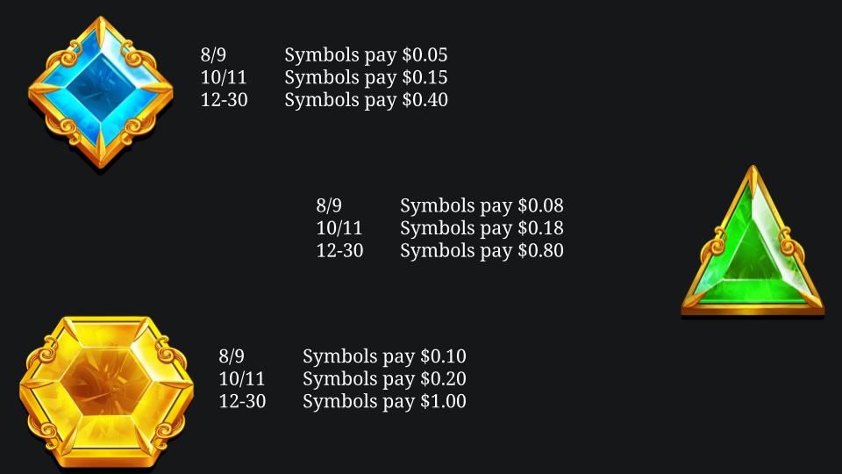The width and height of the screenshot is (842, 474).
Task: Click the blue diamond gem symbol
Action: [x=100, y=92]
